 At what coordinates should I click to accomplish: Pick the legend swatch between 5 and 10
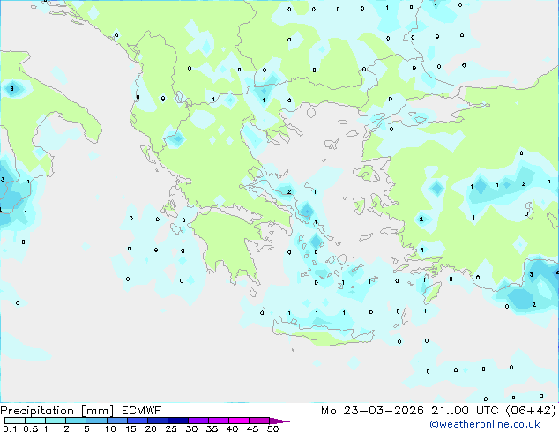96,421
